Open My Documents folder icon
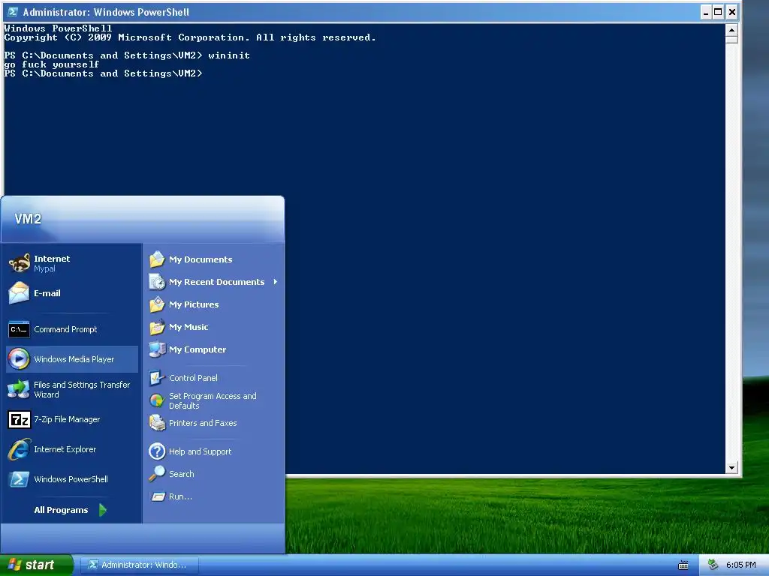The width and height of the screenshot is (769, 576). [157, 259]
